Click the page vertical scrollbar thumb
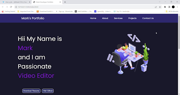The height and width of the screenshot is (95, 180). (x=179, y=33)
